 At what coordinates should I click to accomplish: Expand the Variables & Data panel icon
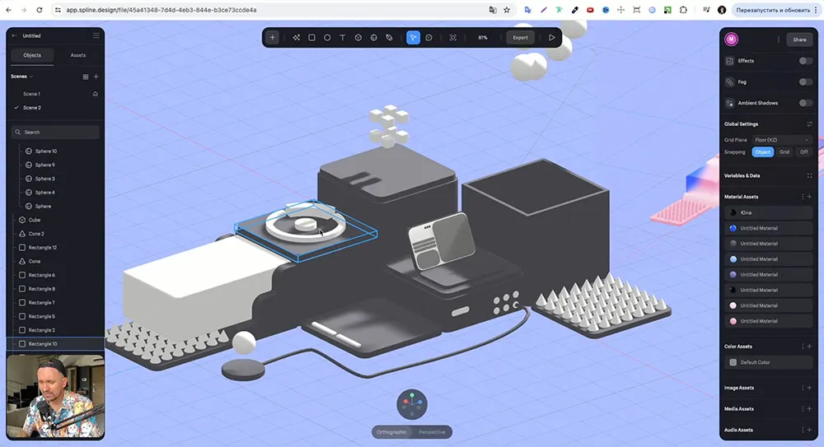click(x=809, y=175)
